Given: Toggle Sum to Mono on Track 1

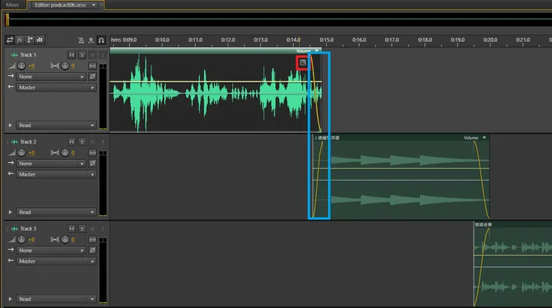Looking at the screenshot, I should [x=92, y=65].
